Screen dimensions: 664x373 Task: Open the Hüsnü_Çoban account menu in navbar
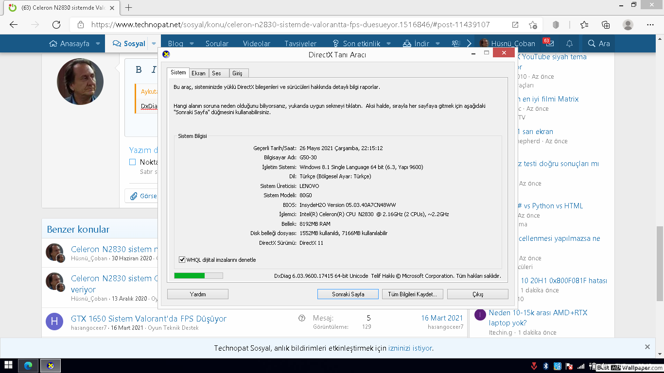[507, 43]
